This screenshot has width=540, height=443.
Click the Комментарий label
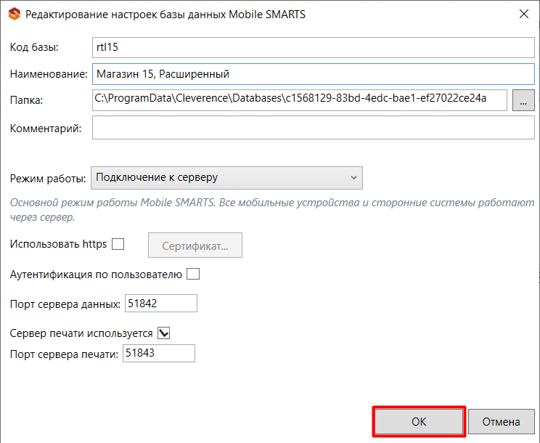(x=46, y=129)
